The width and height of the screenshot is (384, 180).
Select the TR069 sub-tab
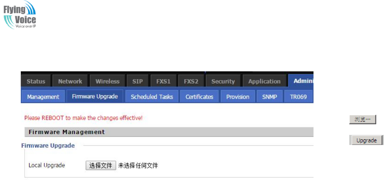tap(298, 97)
